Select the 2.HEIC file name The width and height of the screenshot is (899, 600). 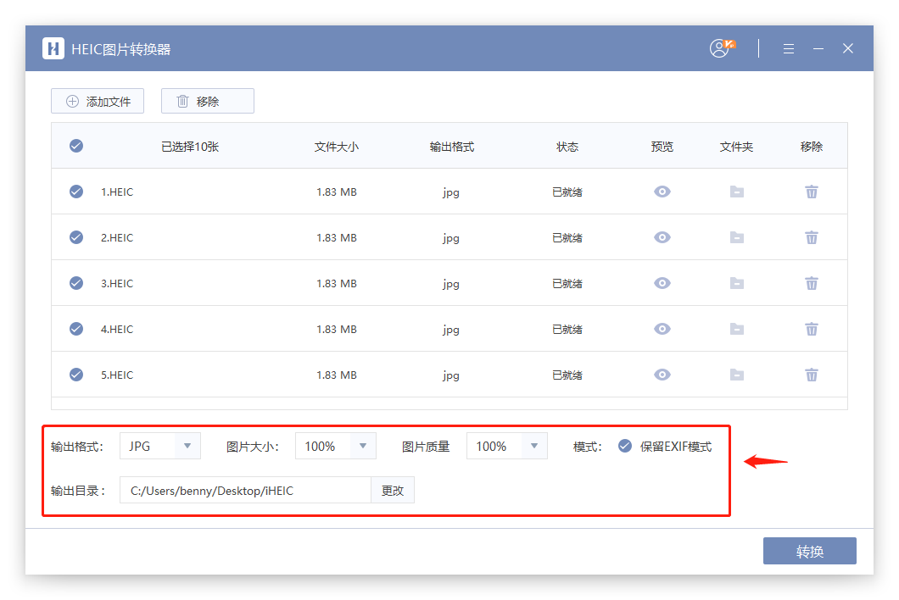[x=117, y=238]
